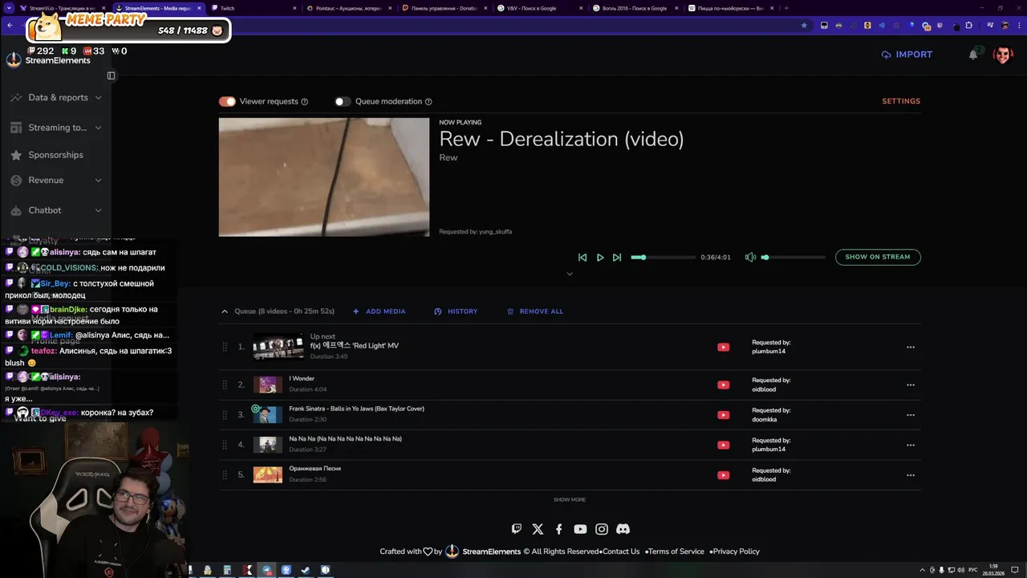
Task: Click the playback progress bar
Action: [663, 257]
